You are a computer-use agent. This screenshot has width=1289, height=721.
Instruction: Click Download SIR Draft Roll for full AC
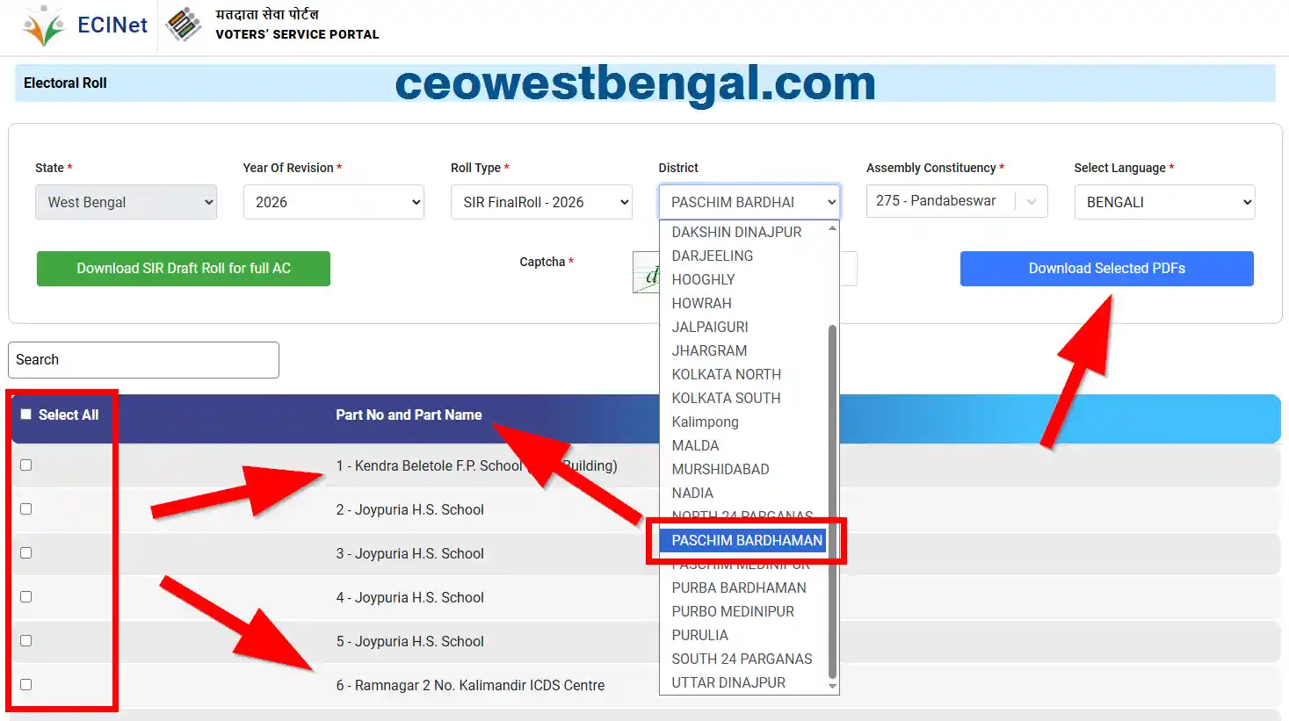pyautogui.click(x=184, y=269)
